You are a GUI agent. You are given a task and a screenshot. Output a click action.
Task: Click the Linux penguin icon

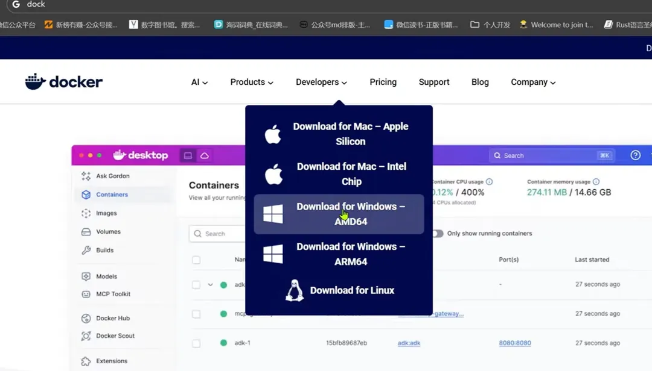pos(295,290)
